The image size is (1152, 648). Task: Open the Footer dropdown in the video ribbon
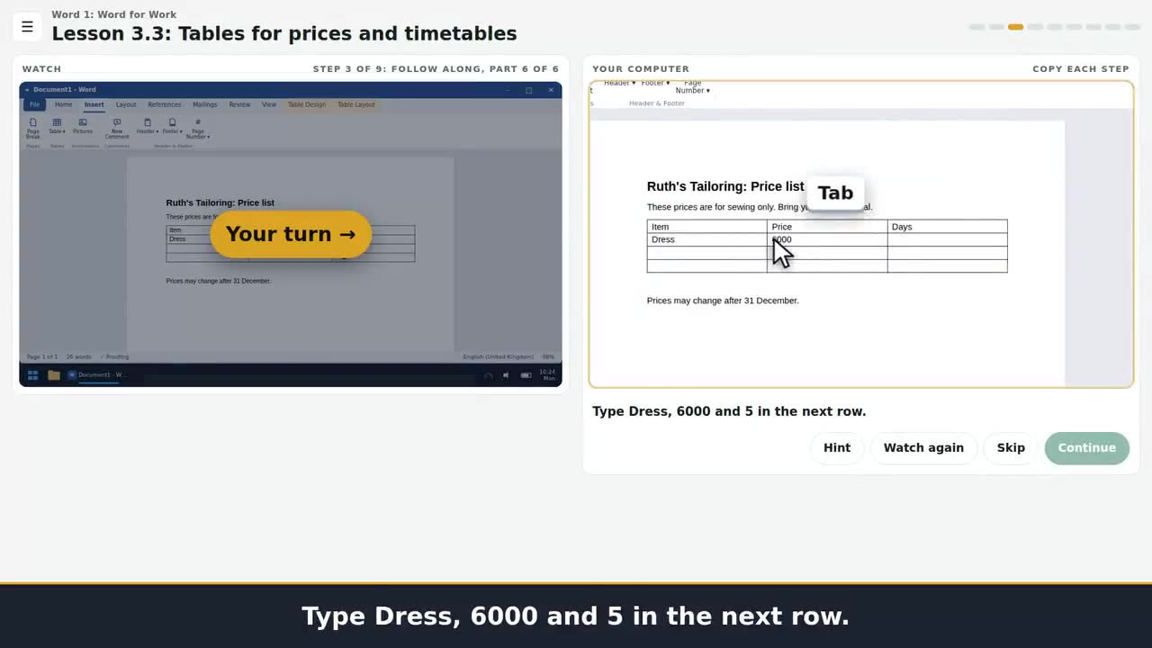(x=172, y=126)
